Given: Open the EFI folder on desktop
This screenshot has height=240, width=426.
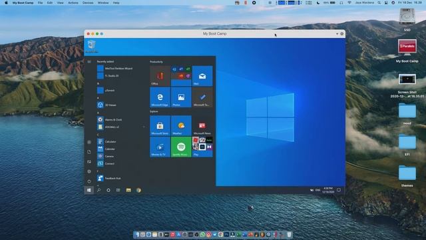Looking at the screenshot, I should pos(407,145).
